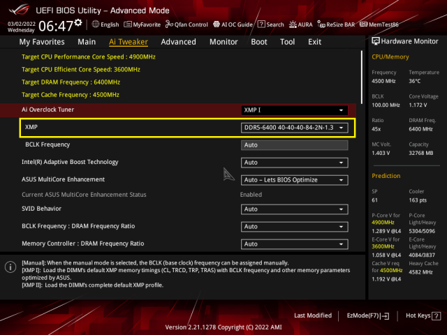Click the settings list vertical scrollbar
The image size is (447, 335).
(x=362, y=77)
